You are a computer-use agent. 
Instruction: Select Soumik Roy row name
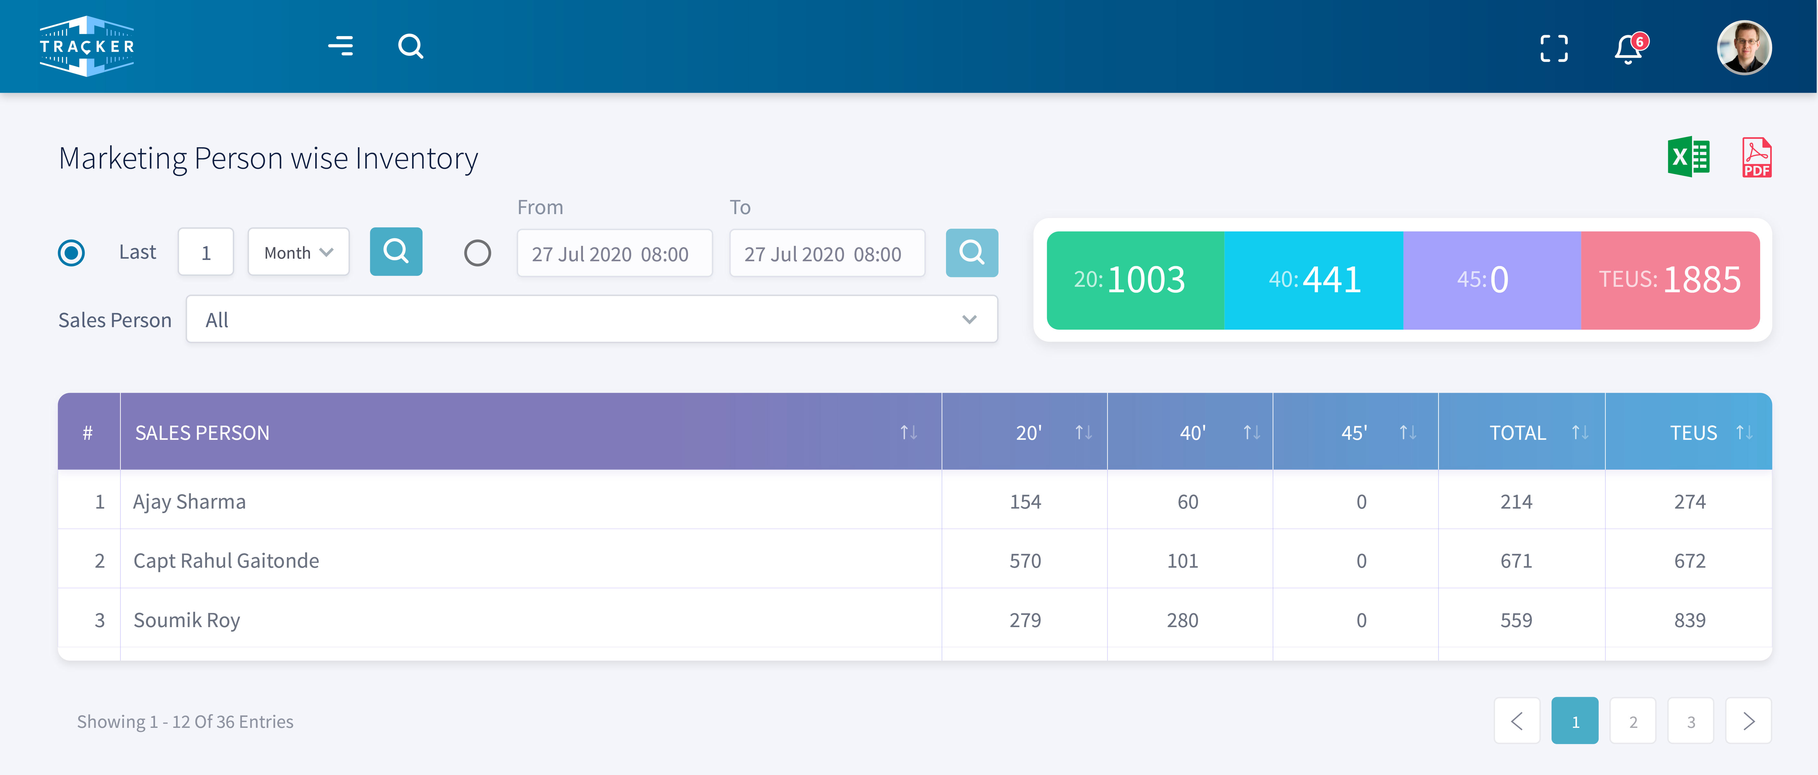[x=187, y=620]
